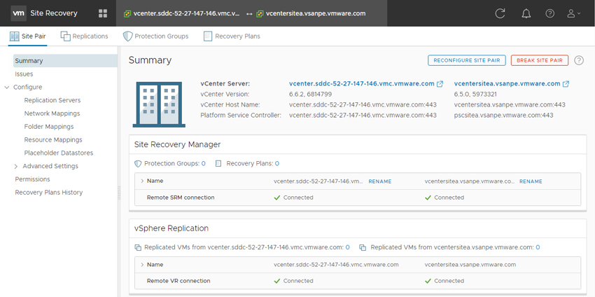Click the refresh icon in top bar
The height and width of the screenshot is (297, 595).
(500, 14)
